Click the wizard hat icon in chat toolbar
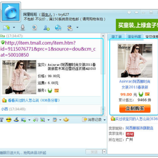This screenshot has height=158, width=158. 16,120
